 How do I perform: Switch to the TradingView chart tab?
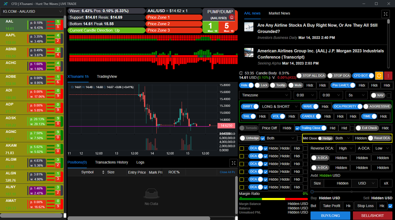click(107, 77)
